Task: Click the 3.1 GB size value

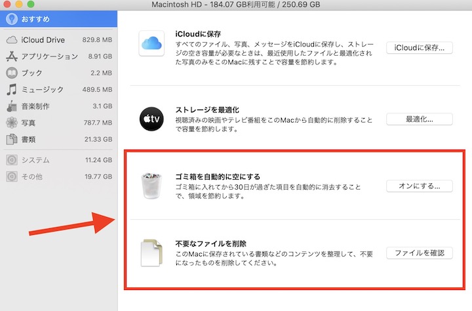Action: pyautogui.click(x=102, y=106)
